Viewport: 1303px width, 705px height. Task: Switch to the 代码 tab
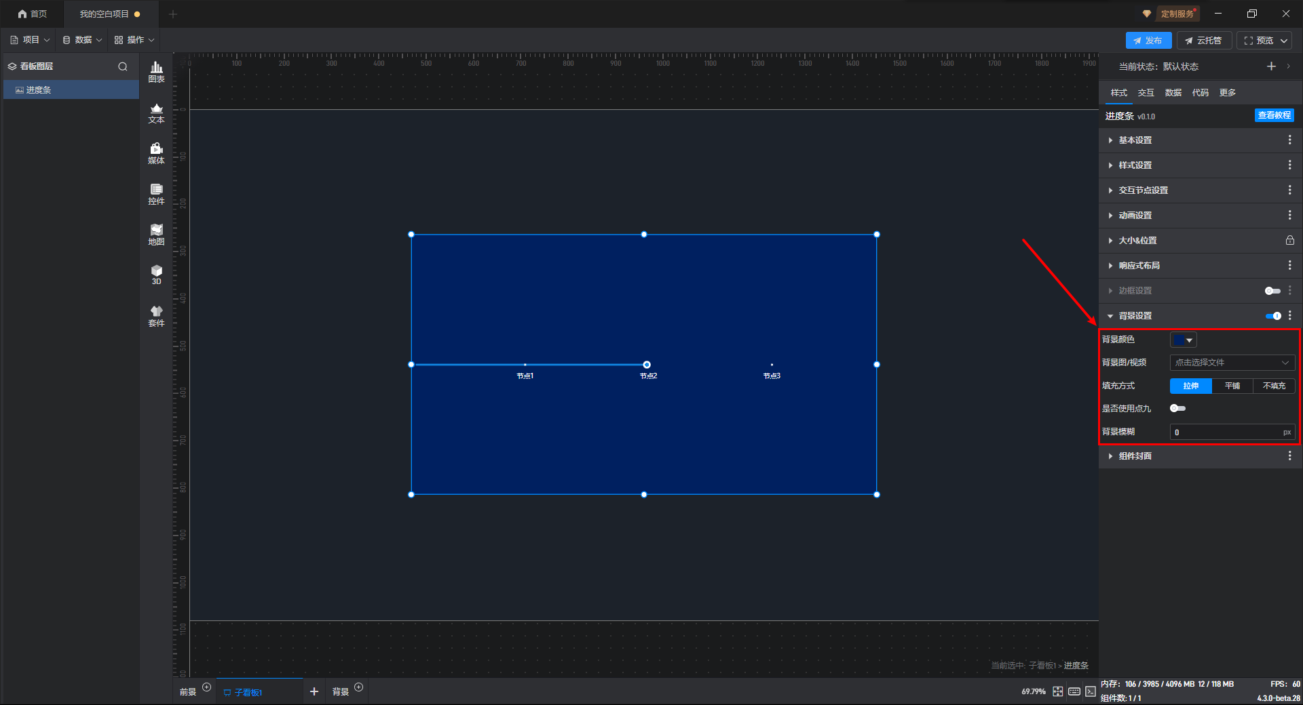click(1201, 93)
